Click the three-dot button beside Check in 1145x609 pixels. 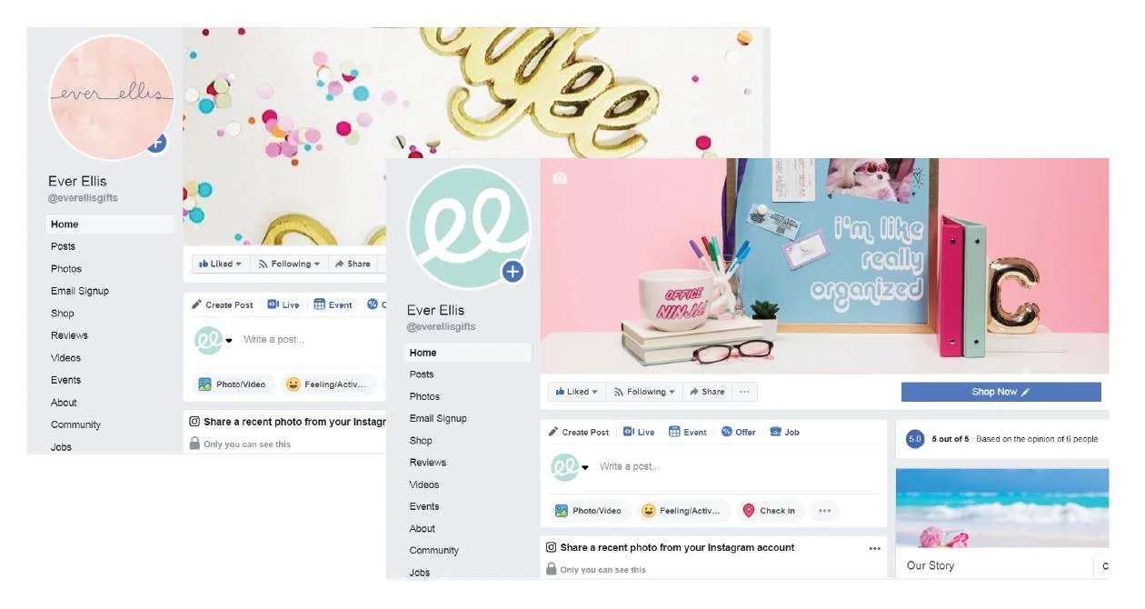pos(824,511)
